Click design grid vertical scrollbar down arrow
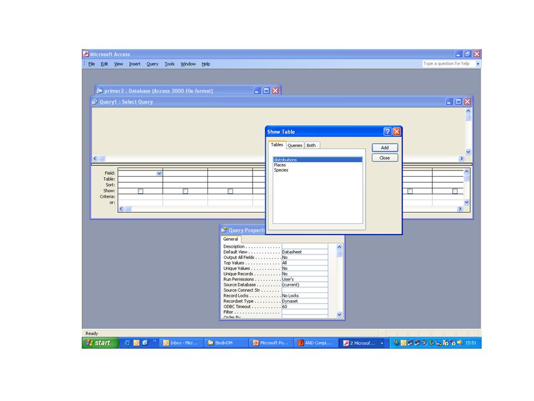 tap(467, 202)
